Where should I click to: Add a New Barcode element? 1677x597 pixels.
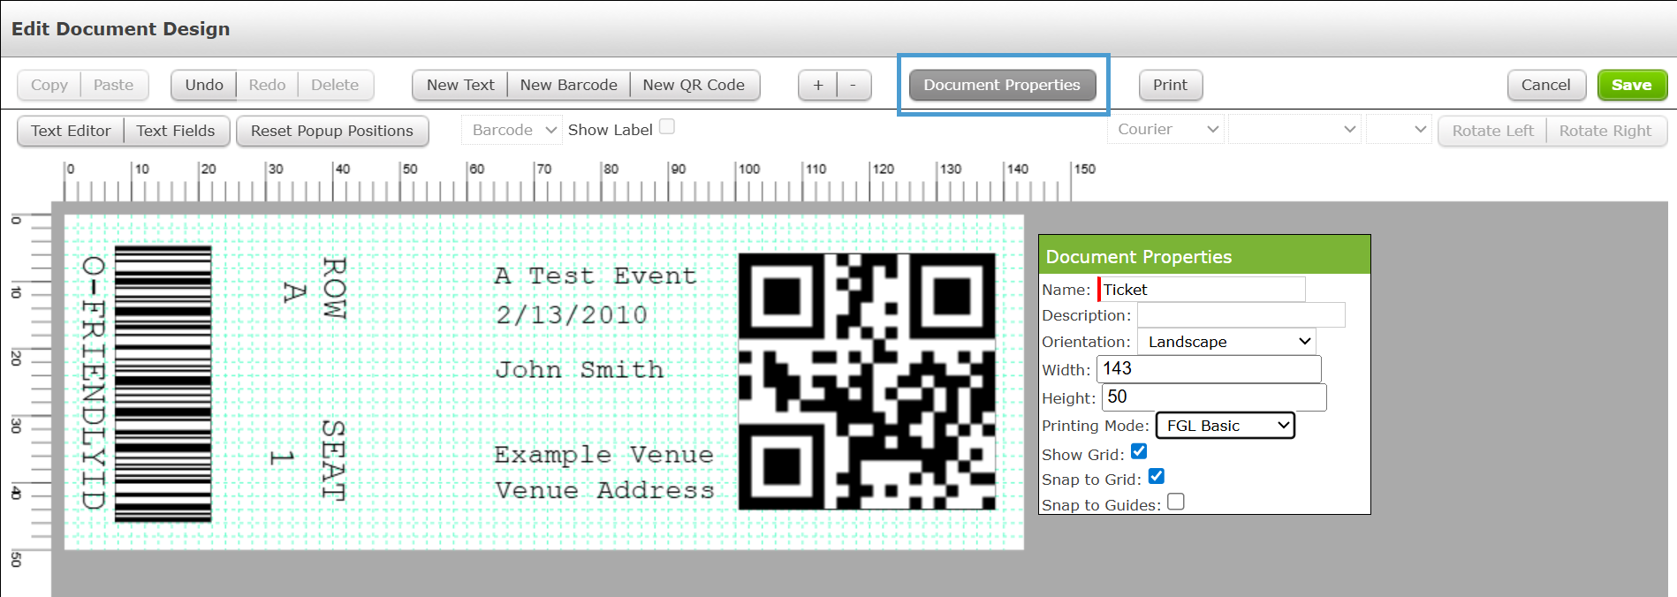568,85
